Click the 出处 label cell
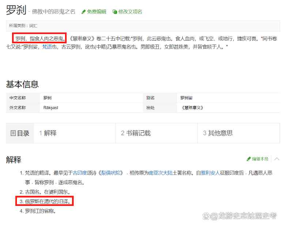Viewport: 283px width, 226px height. click(160, 108)
